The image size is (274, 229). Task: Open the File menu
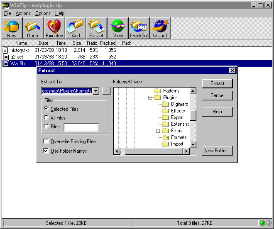pos(7,13)
